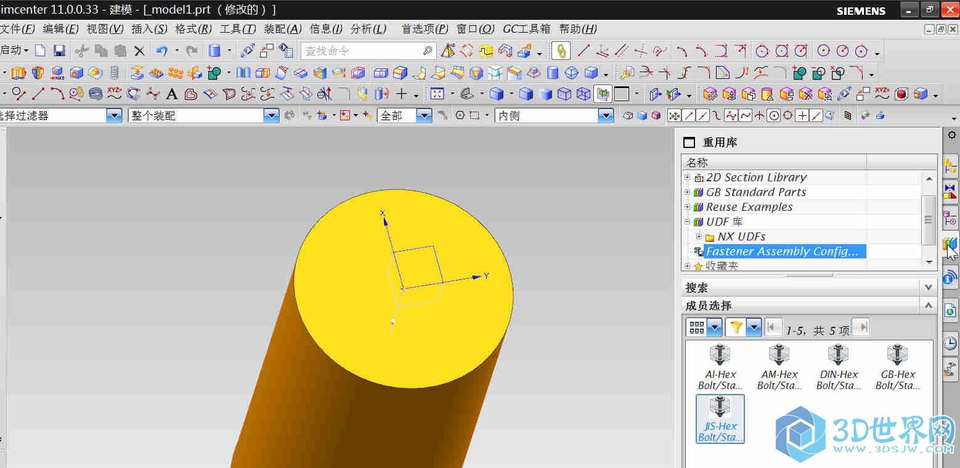Image resolution: width=960 pixels, height=468 pixels.
Task: Open the History clock sidebar tab
Action: pyautogui.click(x=951, y=343)
